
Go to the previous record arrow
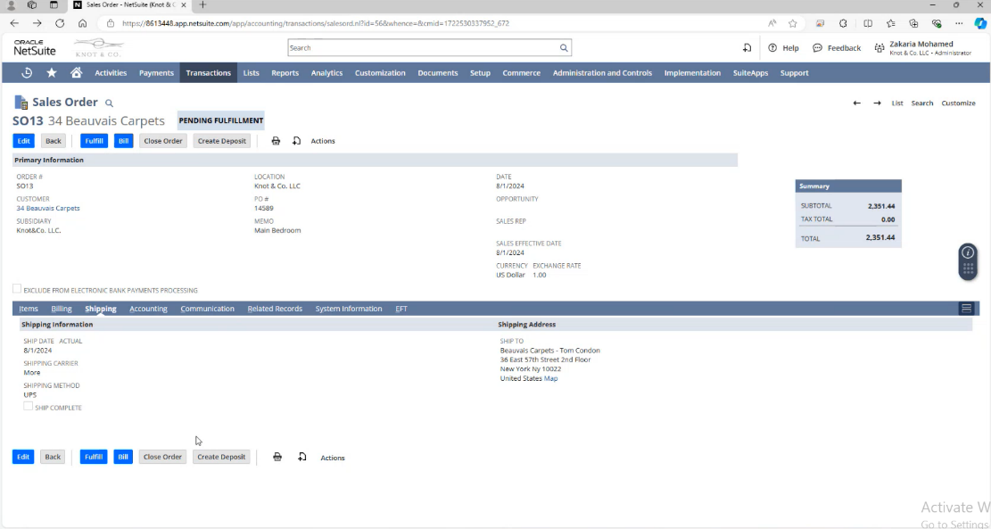[x=856, y=103]
